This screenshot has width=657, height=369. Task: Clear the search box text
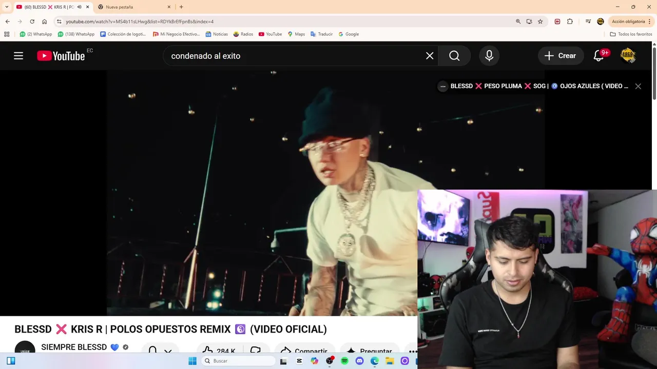click(430, 56)
